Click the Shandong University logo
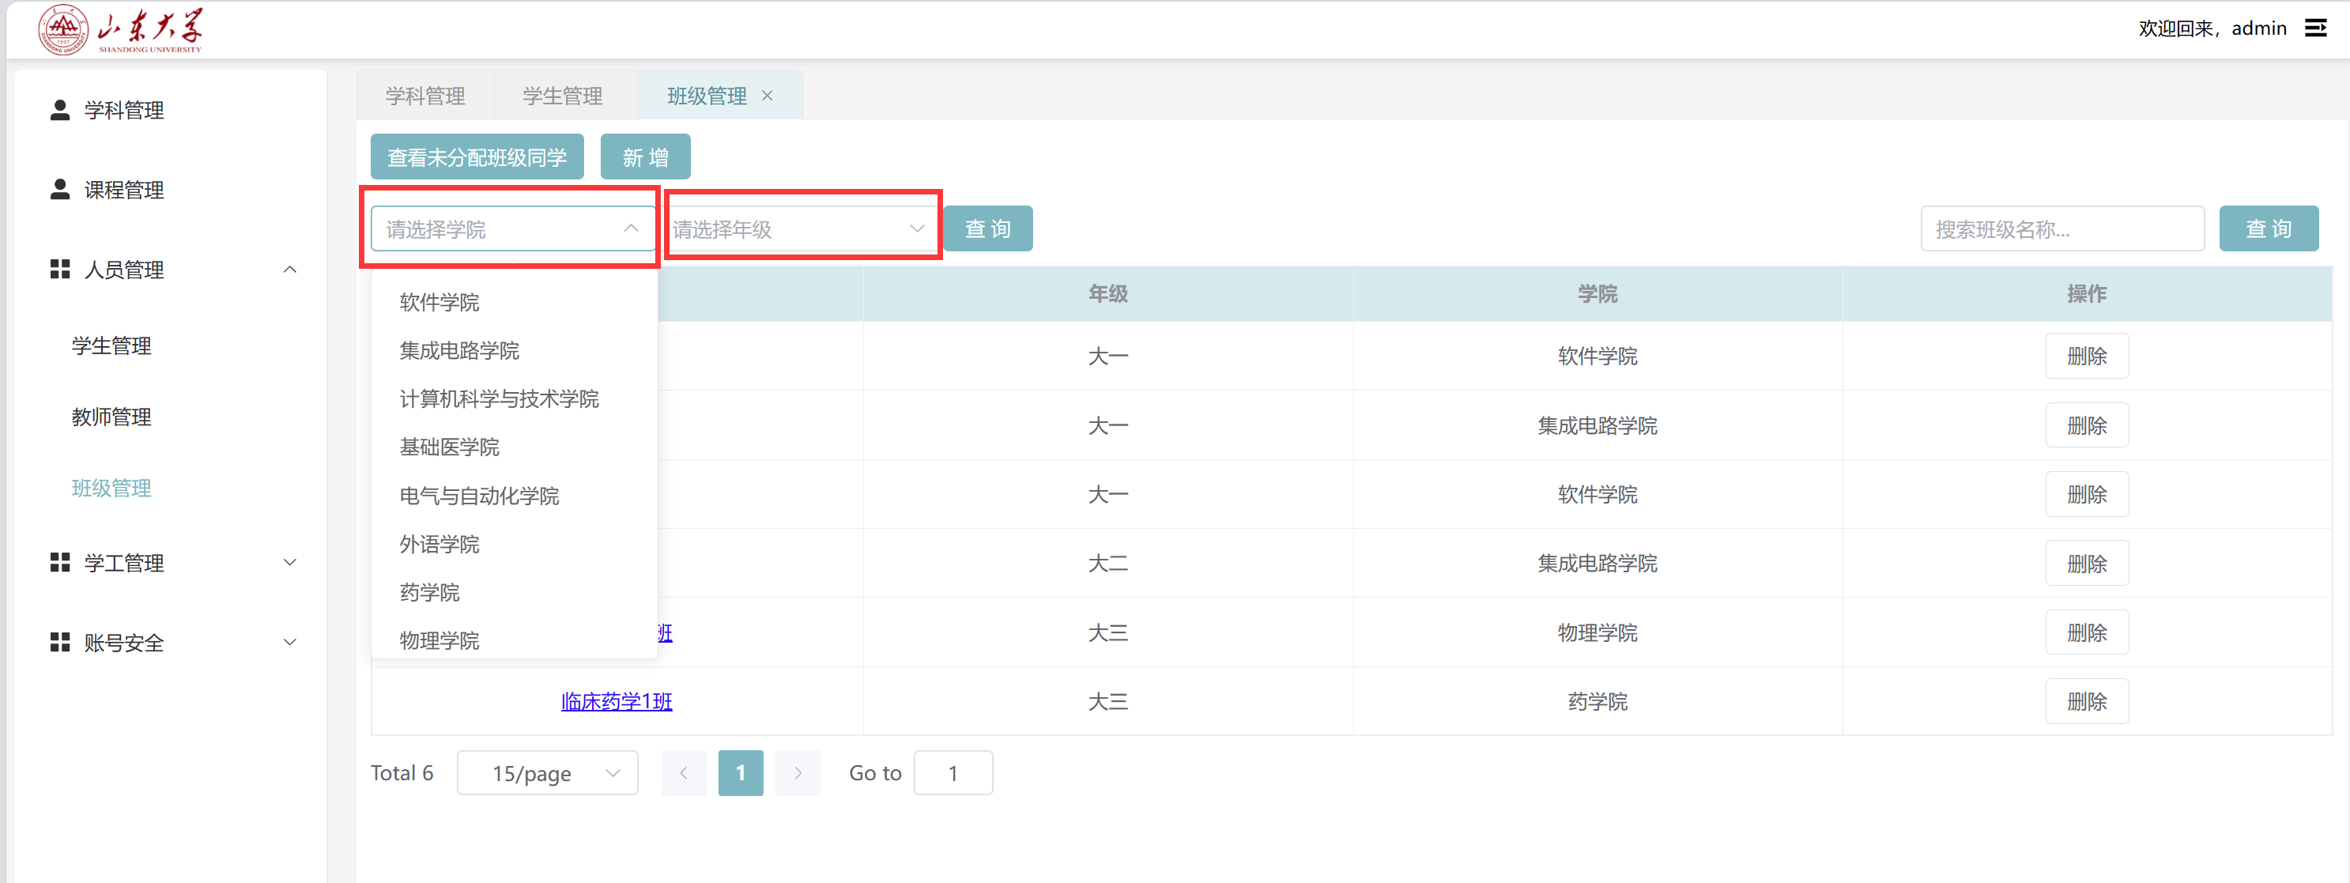This screenshot has height=883, width=2350. click(120, 30)
